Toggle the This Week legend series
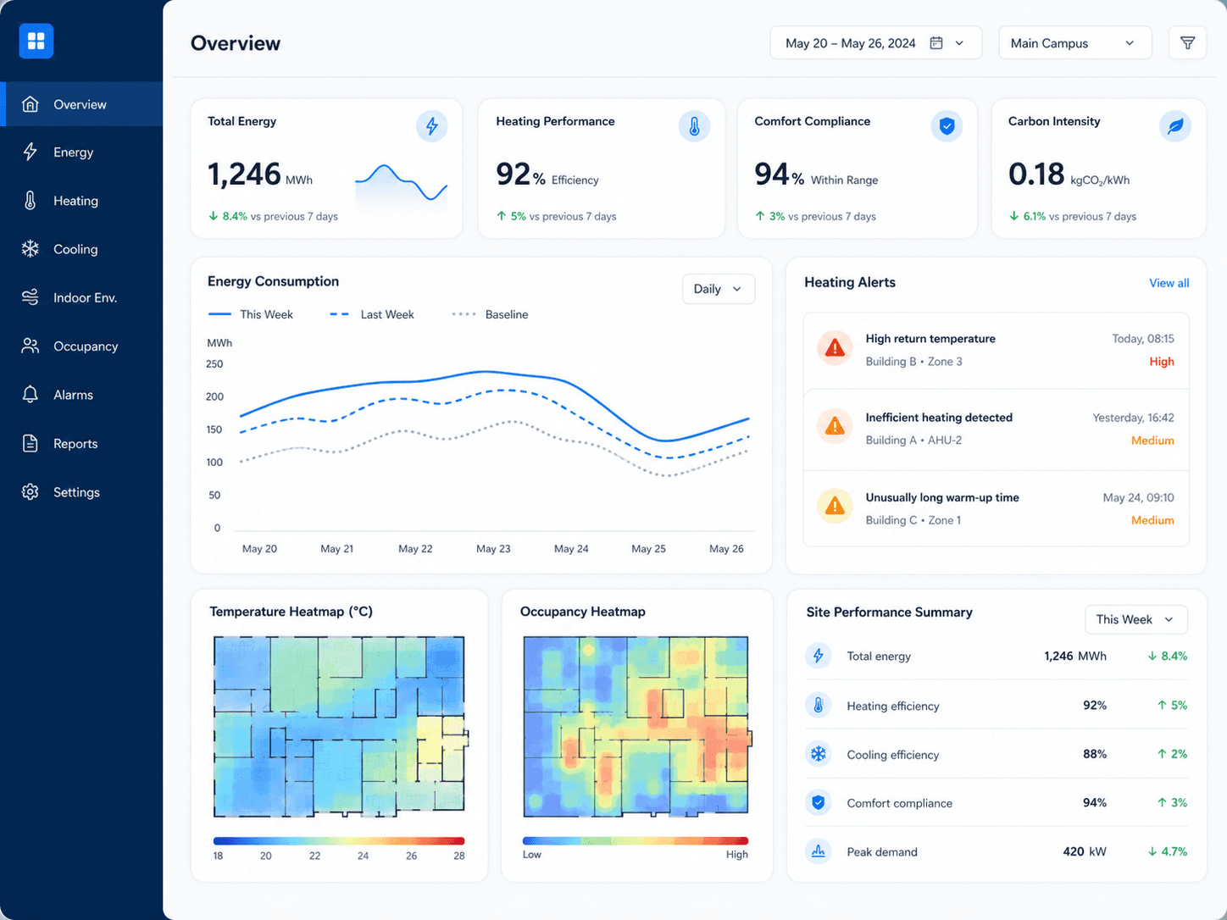Viewport: 1227px width, 920px height. point(251,314)
